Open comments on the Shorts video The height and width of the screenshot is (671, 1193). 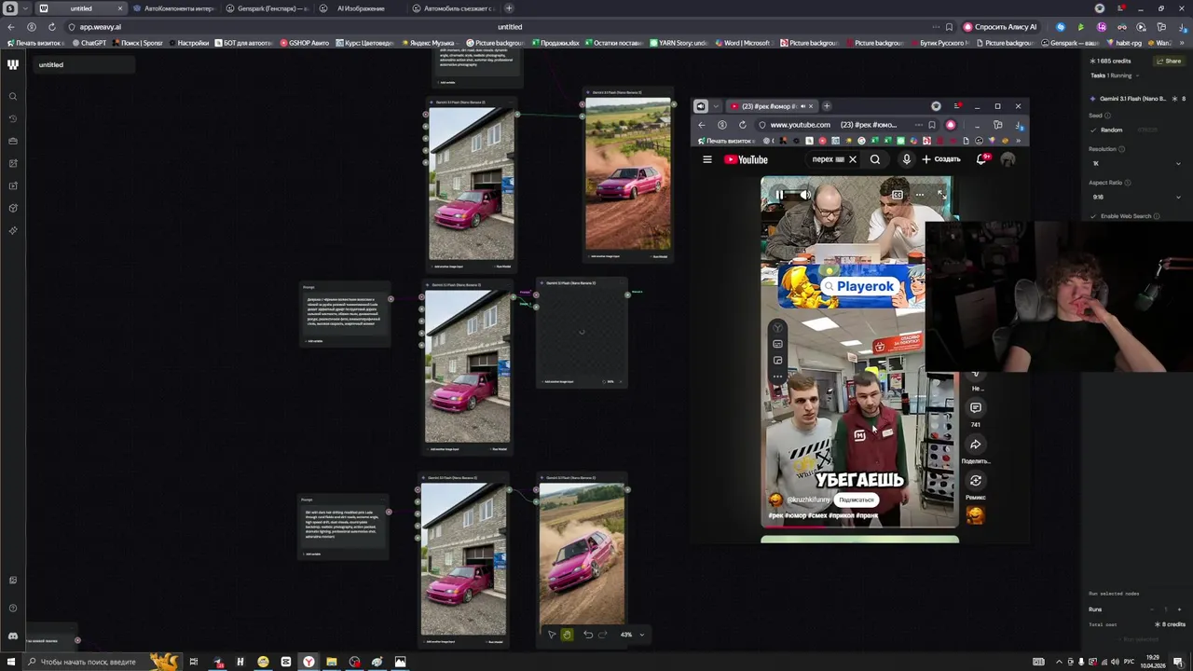point(976,407)
